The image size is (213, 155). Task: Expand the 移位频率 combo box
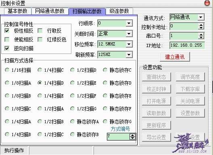click(129, 44)
